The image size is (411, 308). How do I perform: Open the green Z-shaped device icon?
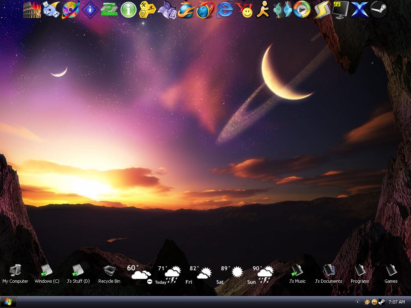109,10
